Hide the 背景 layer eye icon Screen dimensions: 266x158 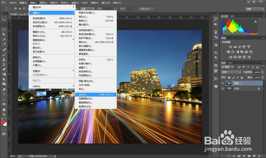(x=223, y=88)
